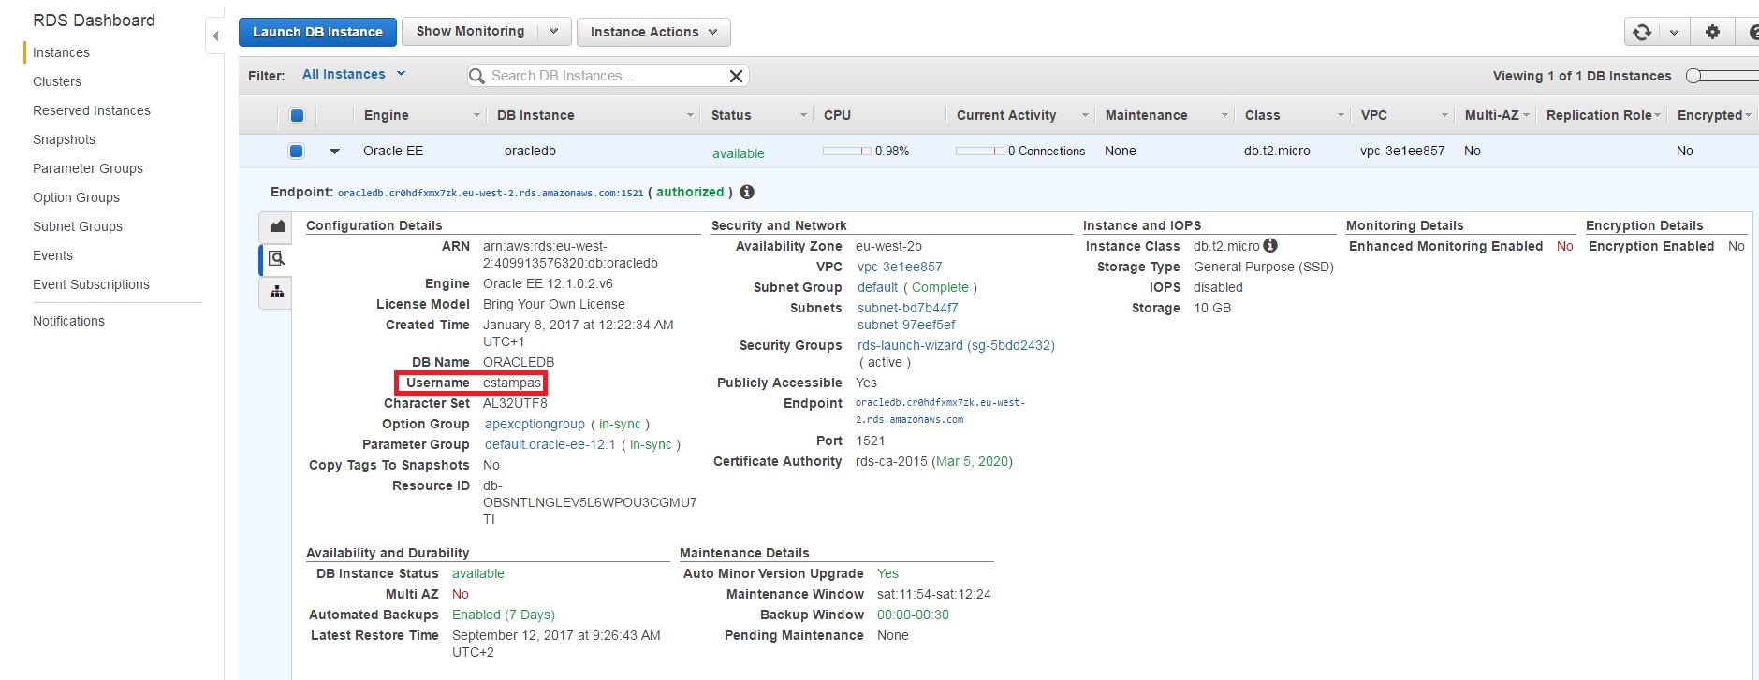The image size is (1759, 680).
Task: Open the Instance Actions dropdown
Action: click(653, 32)
